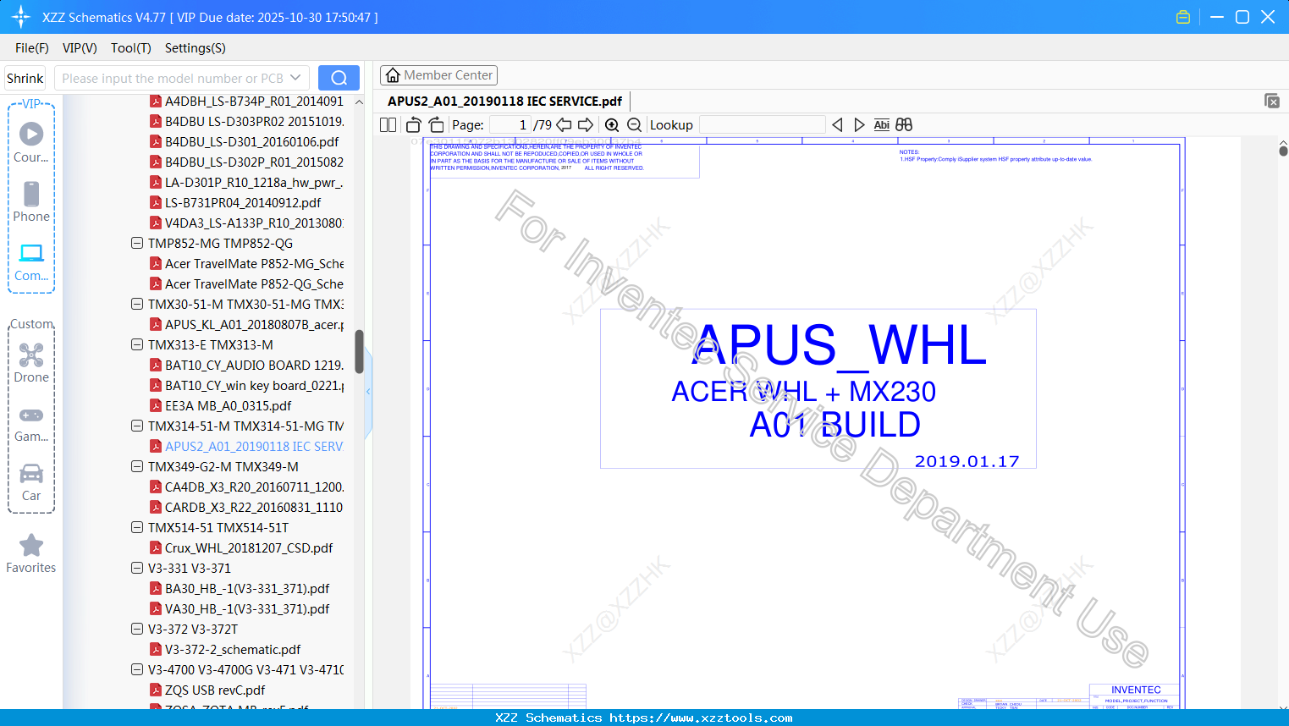Open the Phone schematics category

pos(31,202)
